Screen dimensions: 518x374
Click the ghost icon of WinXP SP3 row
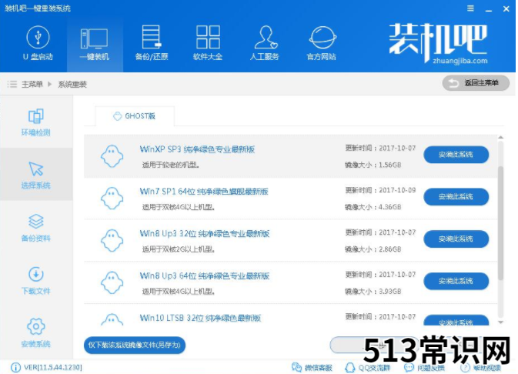112,156
